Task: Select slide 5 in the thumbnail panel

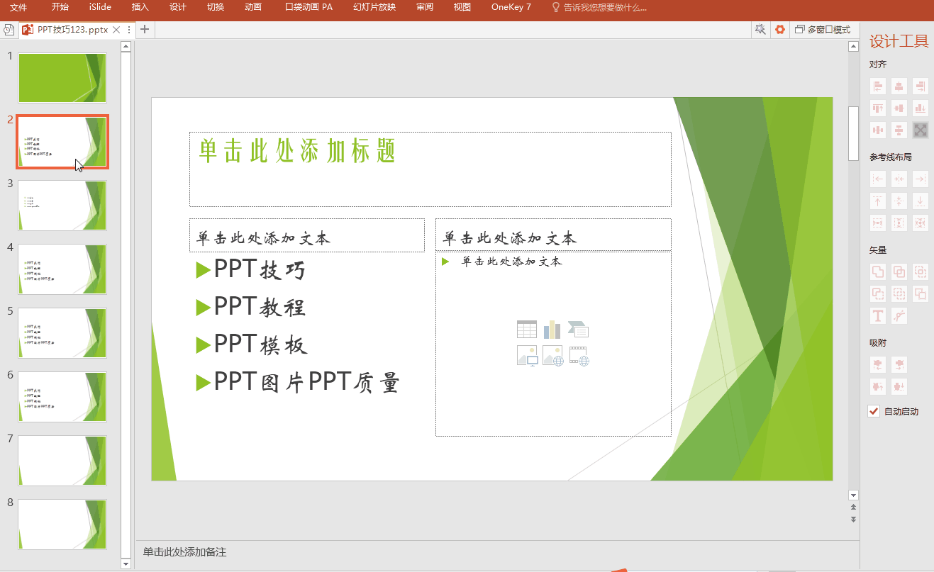Action: (x=62, y=332)
